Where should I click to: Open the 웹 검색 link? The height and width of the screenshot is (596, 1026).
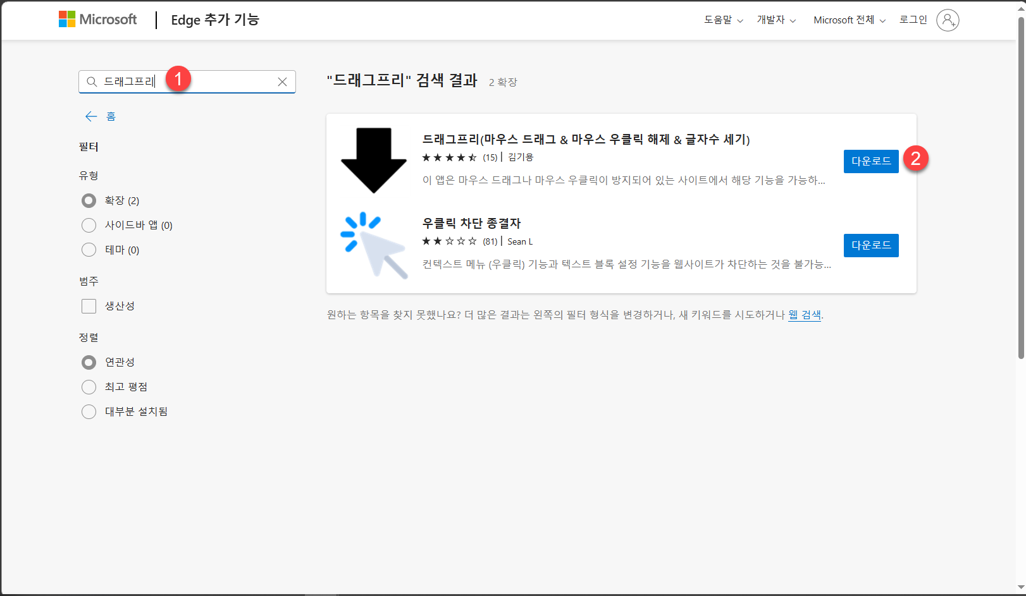[805, 315]
